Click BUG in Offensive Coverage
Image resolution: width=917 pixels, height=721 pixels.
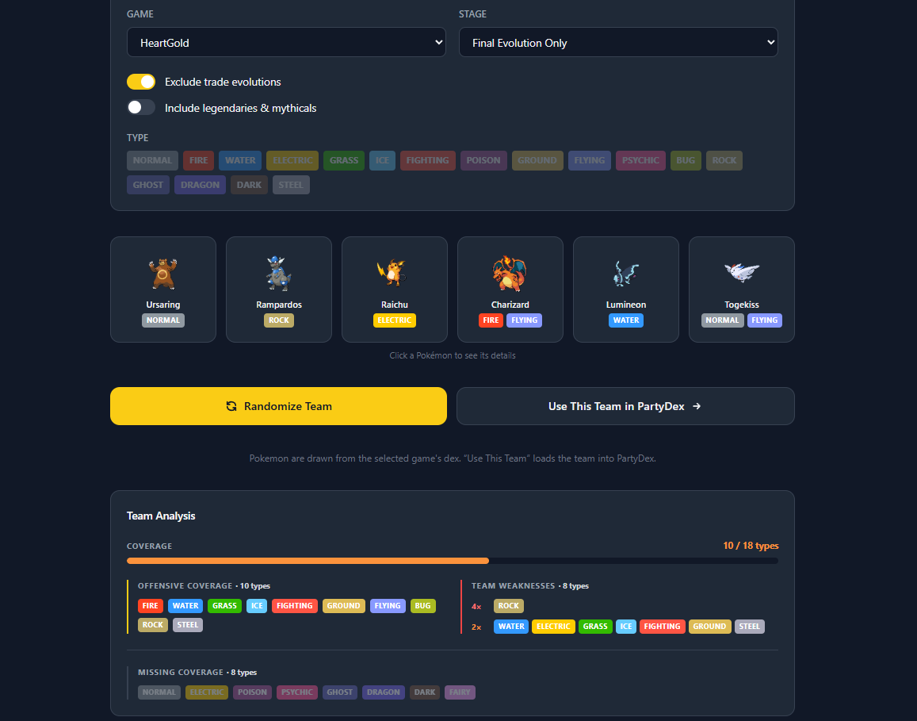point(422,606)
